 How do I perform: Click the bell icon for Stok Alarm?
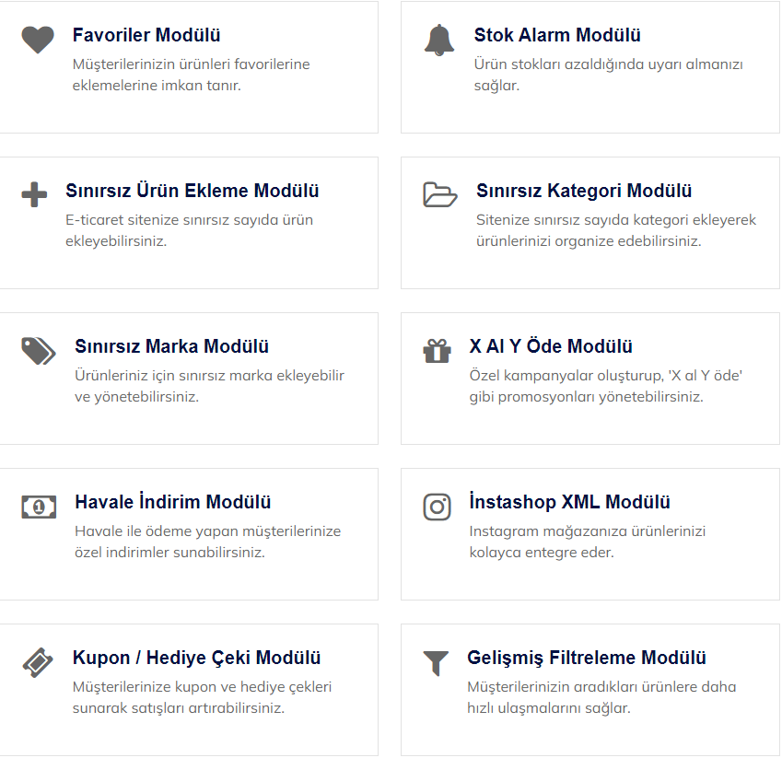point(438,40)
